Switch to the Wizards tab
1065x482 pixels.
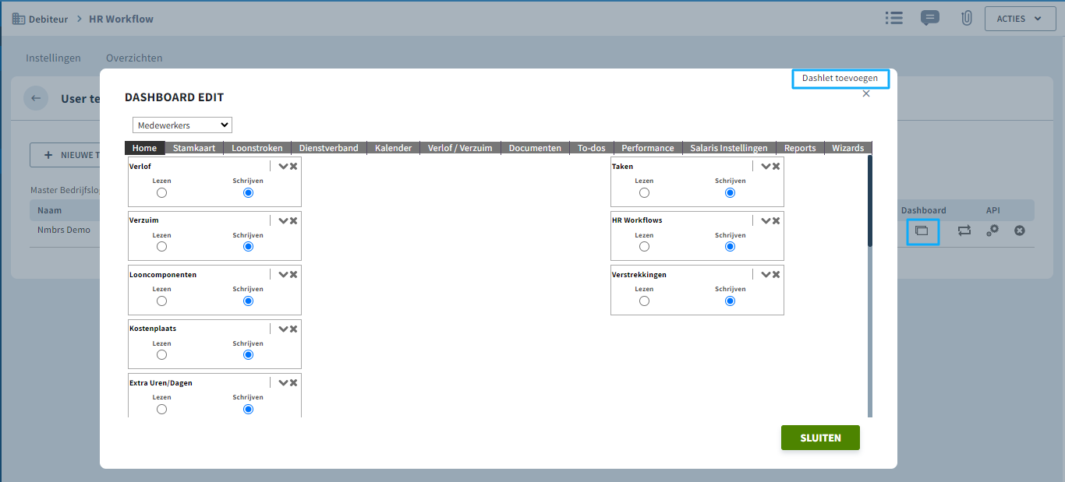[848, 148]
